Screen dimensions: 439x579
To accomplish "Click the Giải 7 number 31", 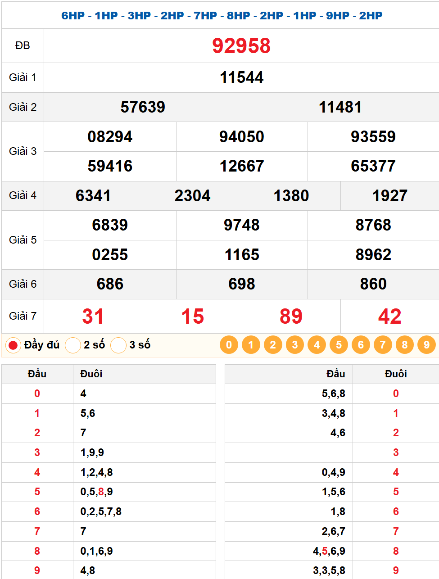I will [93, 317].
